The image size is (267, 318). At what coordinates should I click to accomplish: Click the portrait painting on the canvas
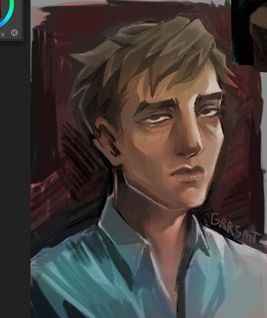click(x=149, y=159)
